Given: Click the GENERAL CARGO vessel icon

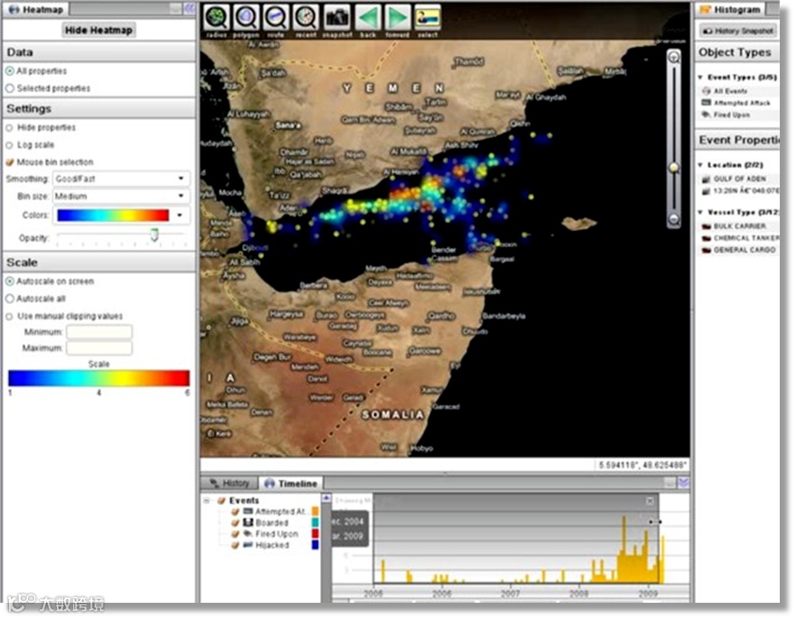Looking at the screenshot, I should pos(706,250).
